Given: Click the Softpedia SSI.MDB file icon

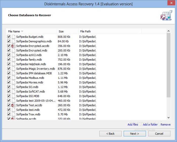Looking at the screenshot, I should pyautogui.click(x=13, y=96).
